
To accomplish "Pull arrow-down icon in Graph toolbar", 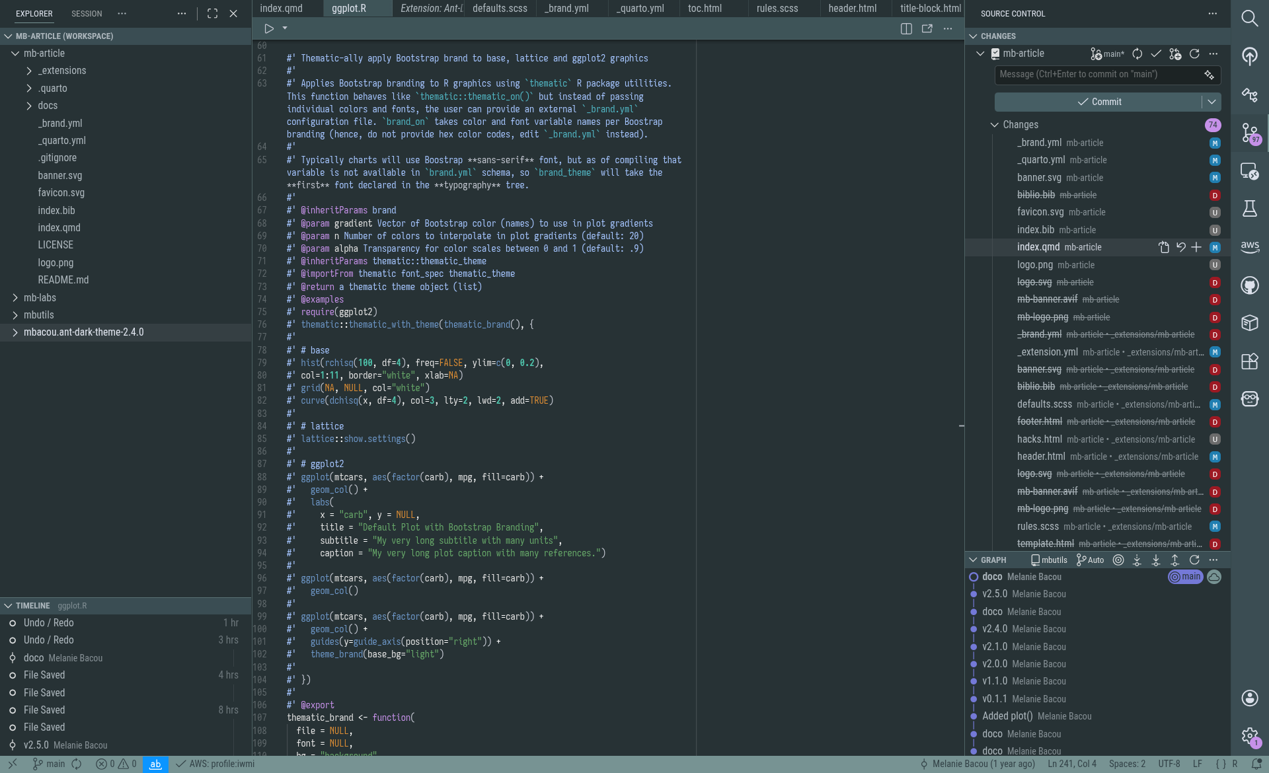I will point(1156,560).
